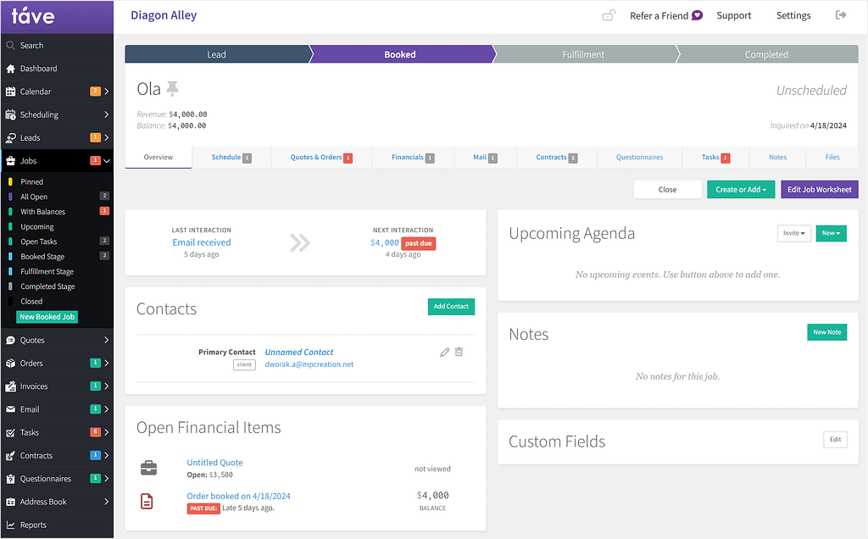Click the Search magnifier in the sidebar

click(x=11, y=46)
